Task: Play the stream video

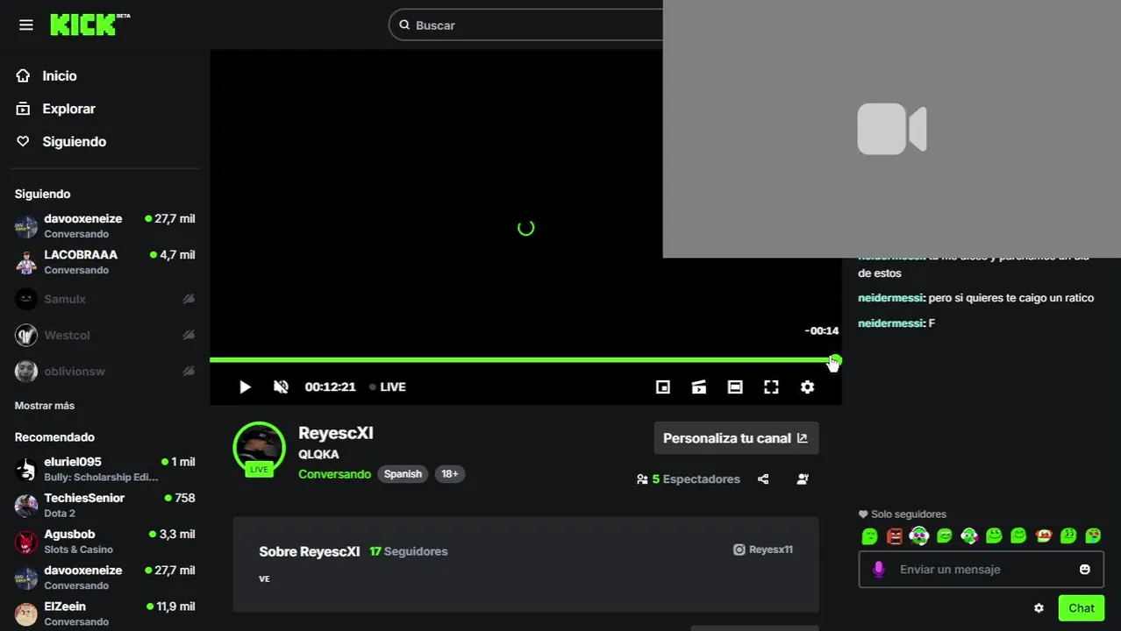Action: [x=245, y=386]
